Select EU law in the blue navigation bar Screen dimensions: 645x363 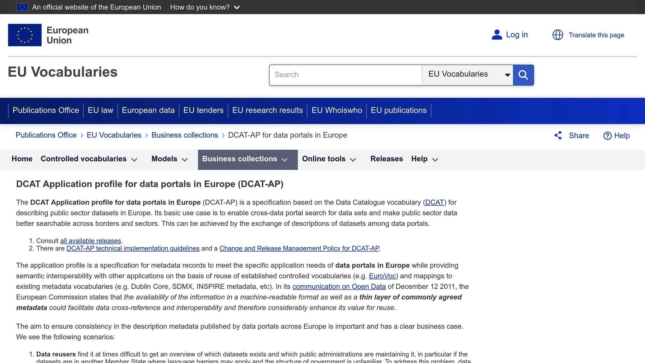[x=100, y=110]
